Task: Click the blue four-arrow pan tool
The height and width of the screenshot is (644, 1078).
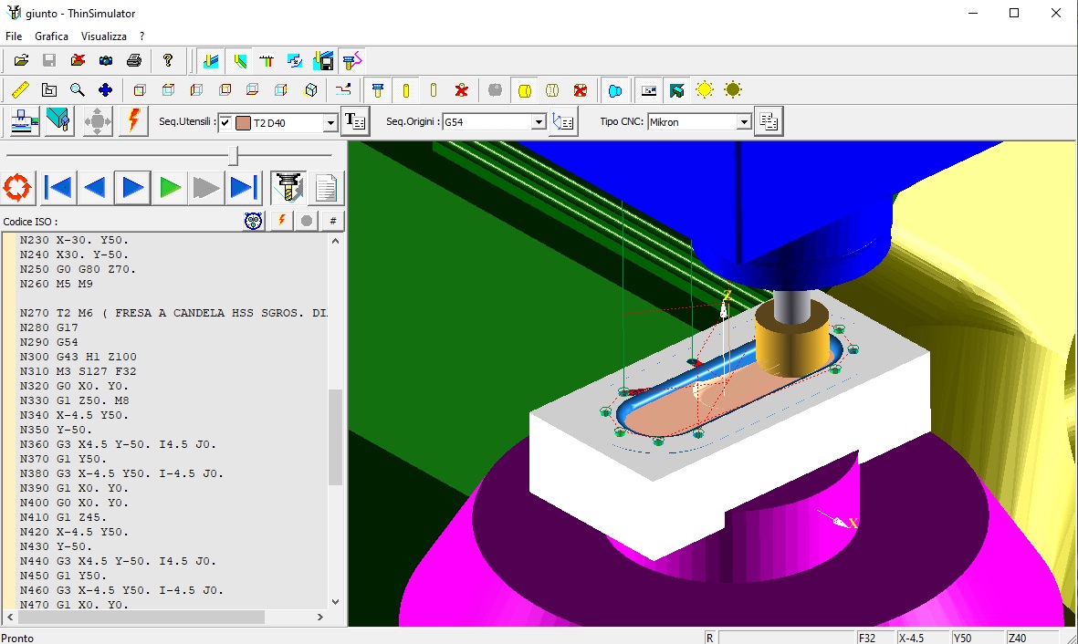Action: click(x=106, y=90)
